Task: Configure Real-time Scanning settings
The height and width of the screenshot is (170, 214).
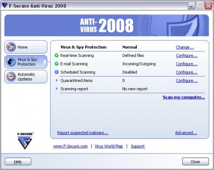Action: (187, 56)
